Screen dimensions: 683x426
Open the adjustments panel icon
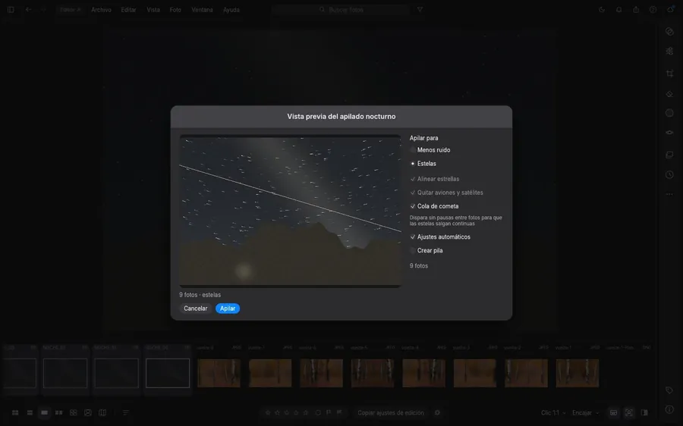pos(669,52)
